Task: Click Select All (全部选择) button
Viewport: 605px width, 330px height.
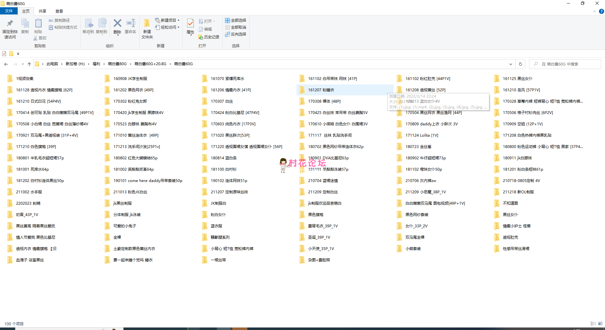Action: pos(236,20)
